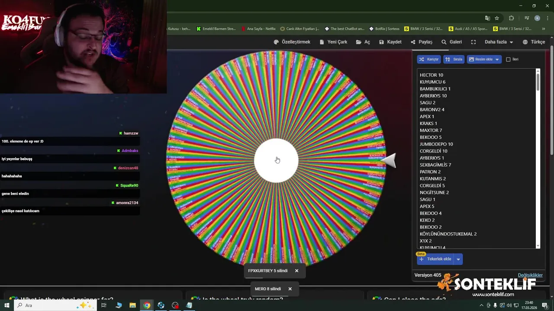Select entry KEKO 2
The width and height of the screenshot is (554, 311).
click(427, 220)
